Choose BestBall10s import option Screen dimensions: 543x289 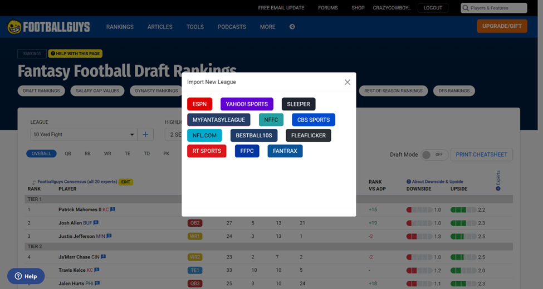pos(254,135)
